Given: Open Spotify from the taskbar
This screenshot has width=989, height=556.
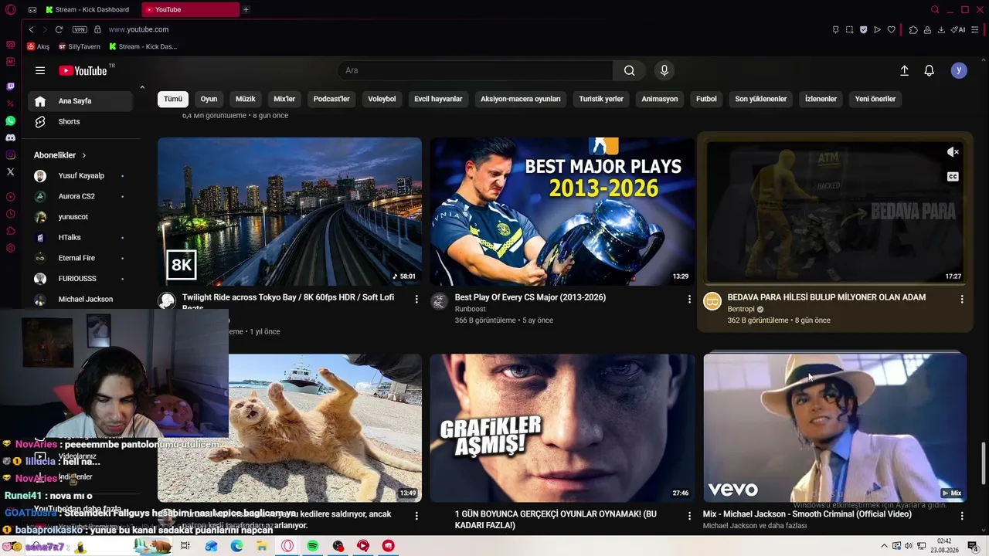Looking at the screenshot, I should click(312, 546).
